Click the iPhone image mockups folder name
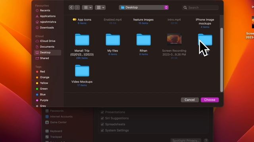The image size is (254, 142). point(205,22)
